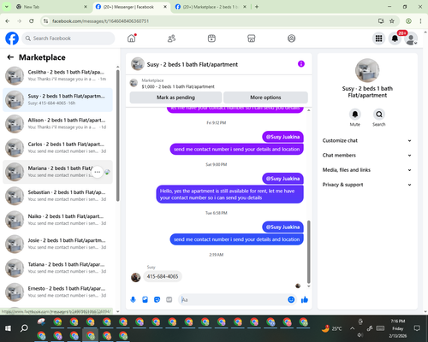
Task: Open the Ernesto conversation
Action: tap(57, 292)
